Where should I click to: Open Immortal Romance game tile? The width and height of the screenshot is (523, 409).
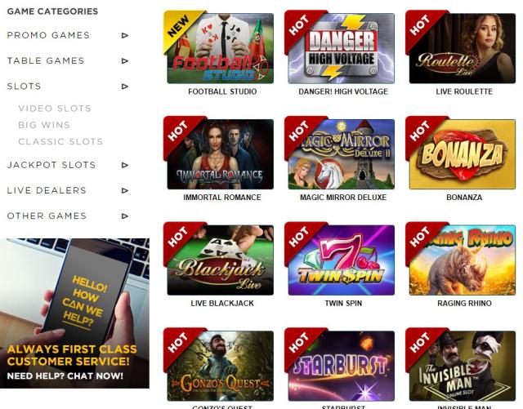click(x=220, y=154)
